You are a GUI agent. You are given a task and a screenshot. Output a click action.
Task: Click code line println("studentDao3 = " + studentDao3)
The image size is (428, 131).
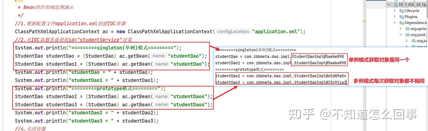[x=87, y=121]
